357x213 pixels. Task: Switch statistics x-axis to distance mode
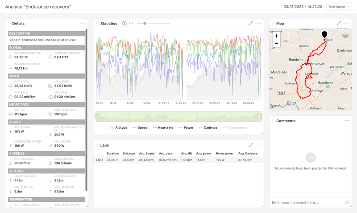[131, 23]
